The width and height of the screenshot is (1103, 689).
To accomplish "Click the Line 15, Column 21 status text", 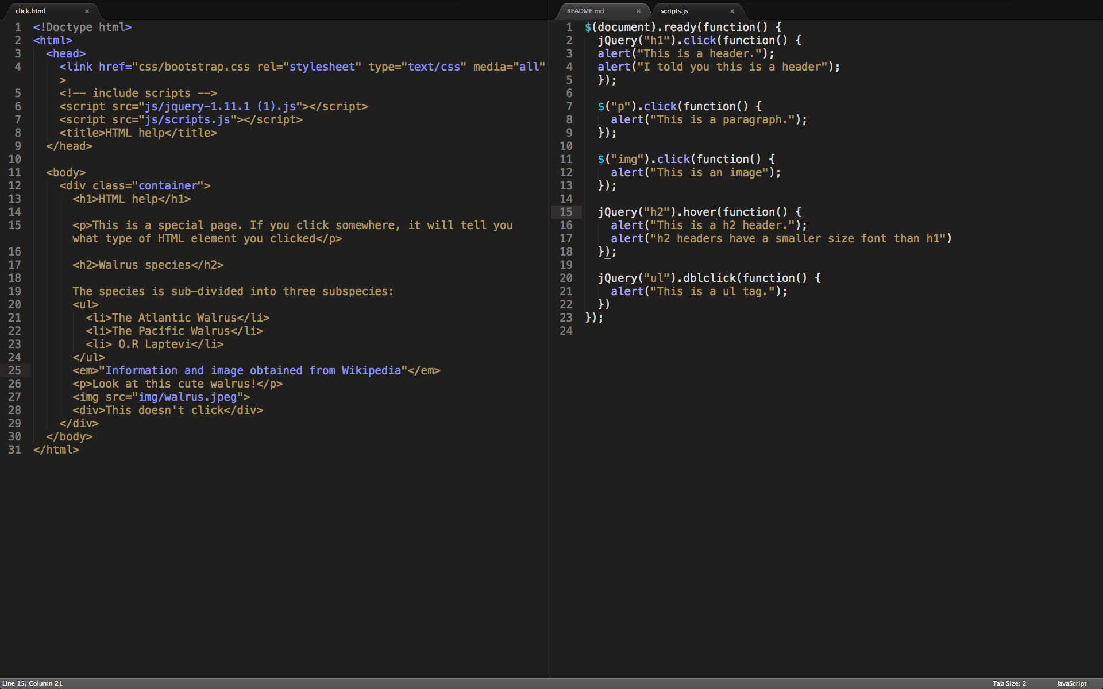I will click(x=32, y=683).
